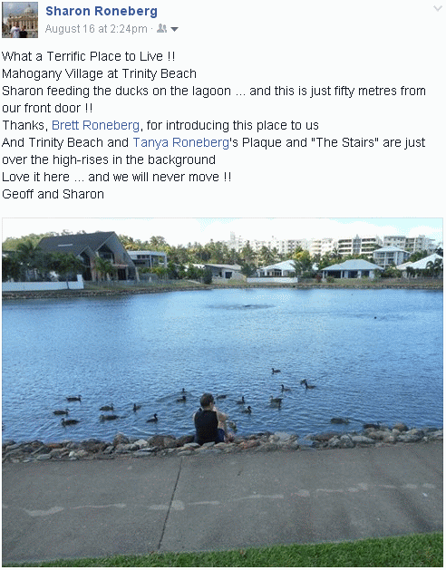Open the Sharon Roneberg profile name link
Screen dimensions: 446x570
(102, 11)
